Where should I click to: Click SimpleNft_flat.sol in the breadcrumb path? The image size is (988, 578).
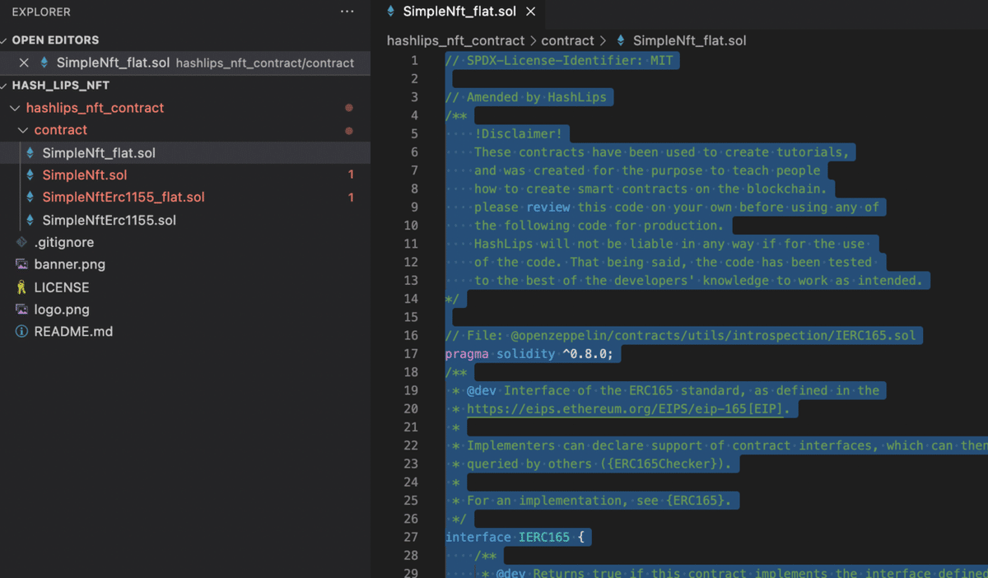pyautogui.click(x=689, y=40)
